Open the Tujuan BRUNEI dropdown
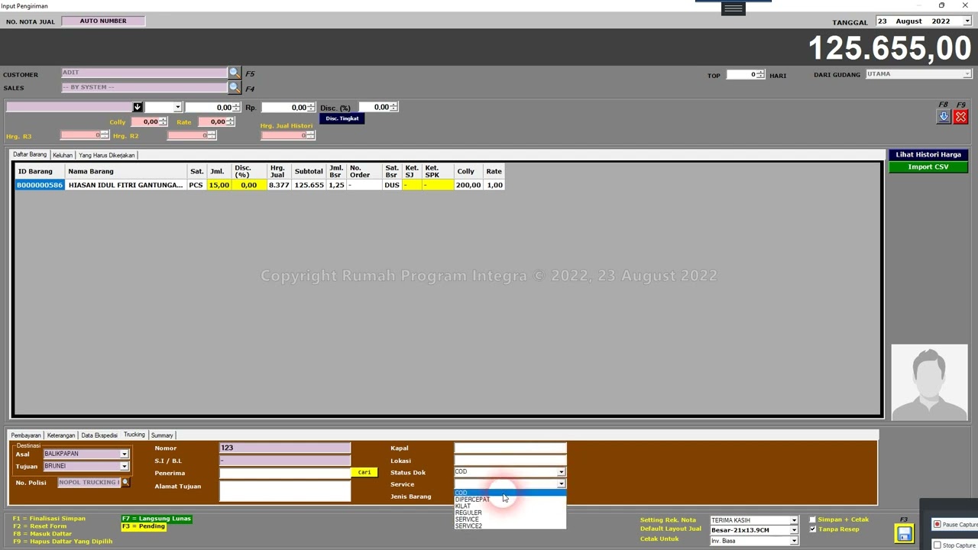 click(x=124, y=466)
